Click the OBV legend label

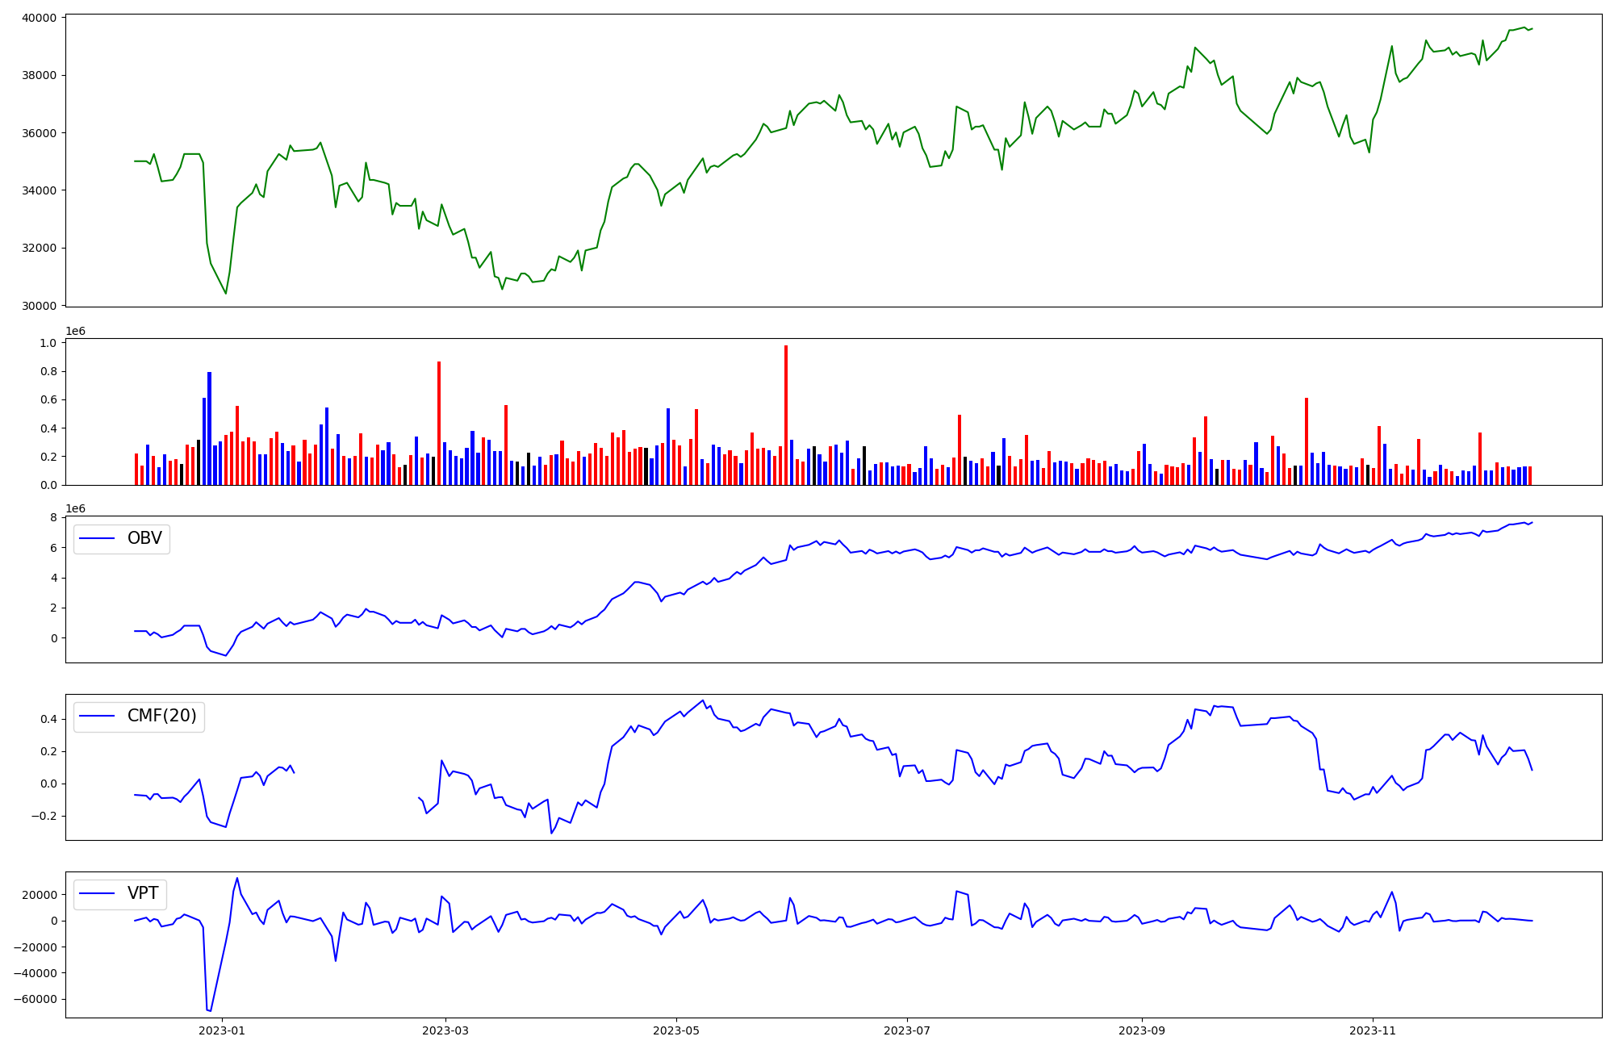tap(144, 538)
